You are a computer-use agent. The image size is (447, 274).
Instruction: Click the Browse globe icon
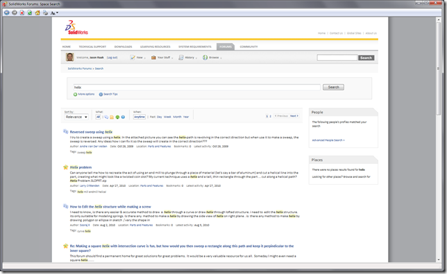coord(205,57)
